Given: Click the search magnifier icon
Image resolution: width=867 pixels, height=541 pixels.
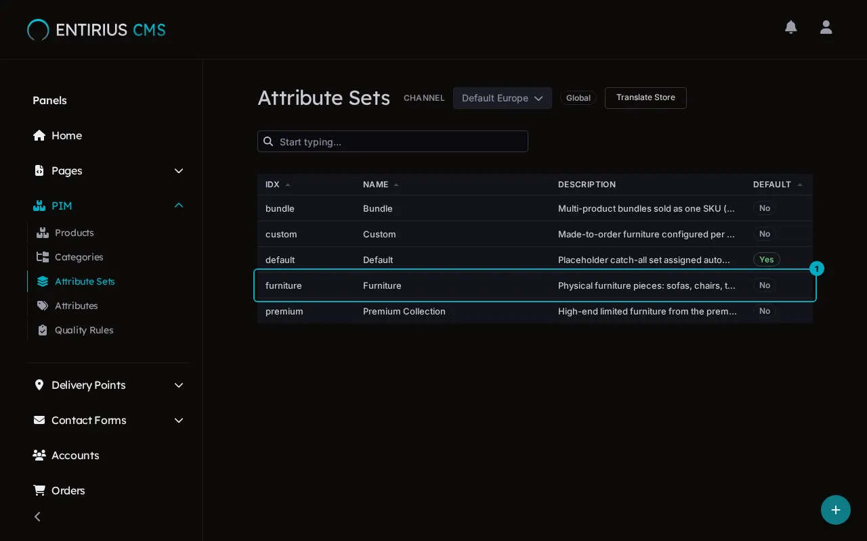Looking at the screenshot, I should coord(268,141).
